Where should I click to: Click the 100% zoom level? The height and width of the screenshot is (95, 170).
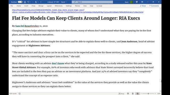(x=159, y=94)
